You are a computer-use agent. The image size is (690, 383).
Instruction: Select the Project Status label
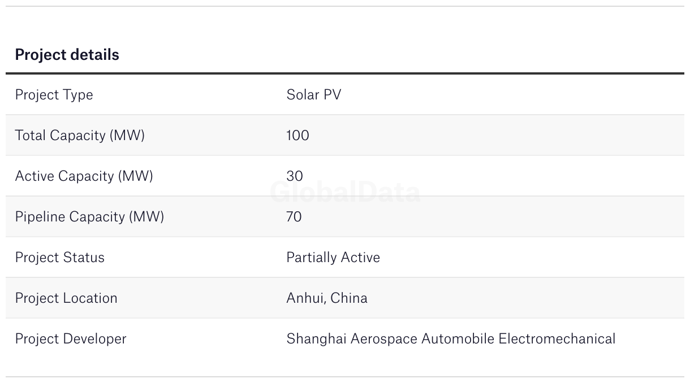[x=59, y=258]
